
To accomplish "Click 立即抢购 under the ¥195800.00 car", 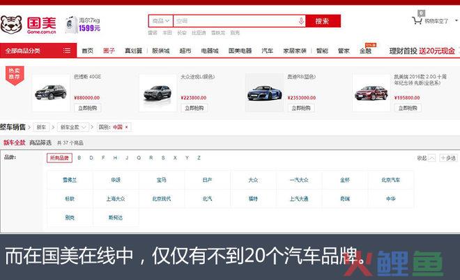I will pos(408,108).
